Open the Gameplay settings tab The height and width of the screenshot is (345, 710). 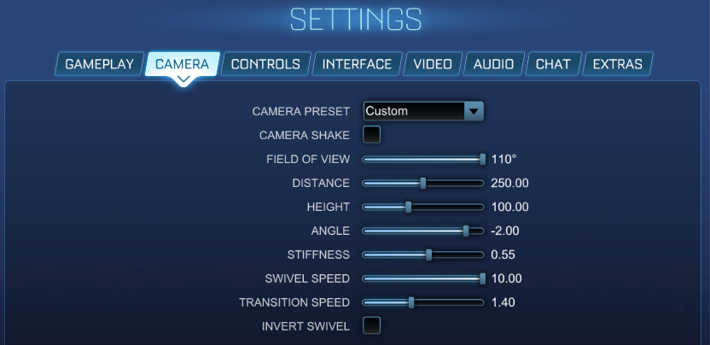[100, 64]
